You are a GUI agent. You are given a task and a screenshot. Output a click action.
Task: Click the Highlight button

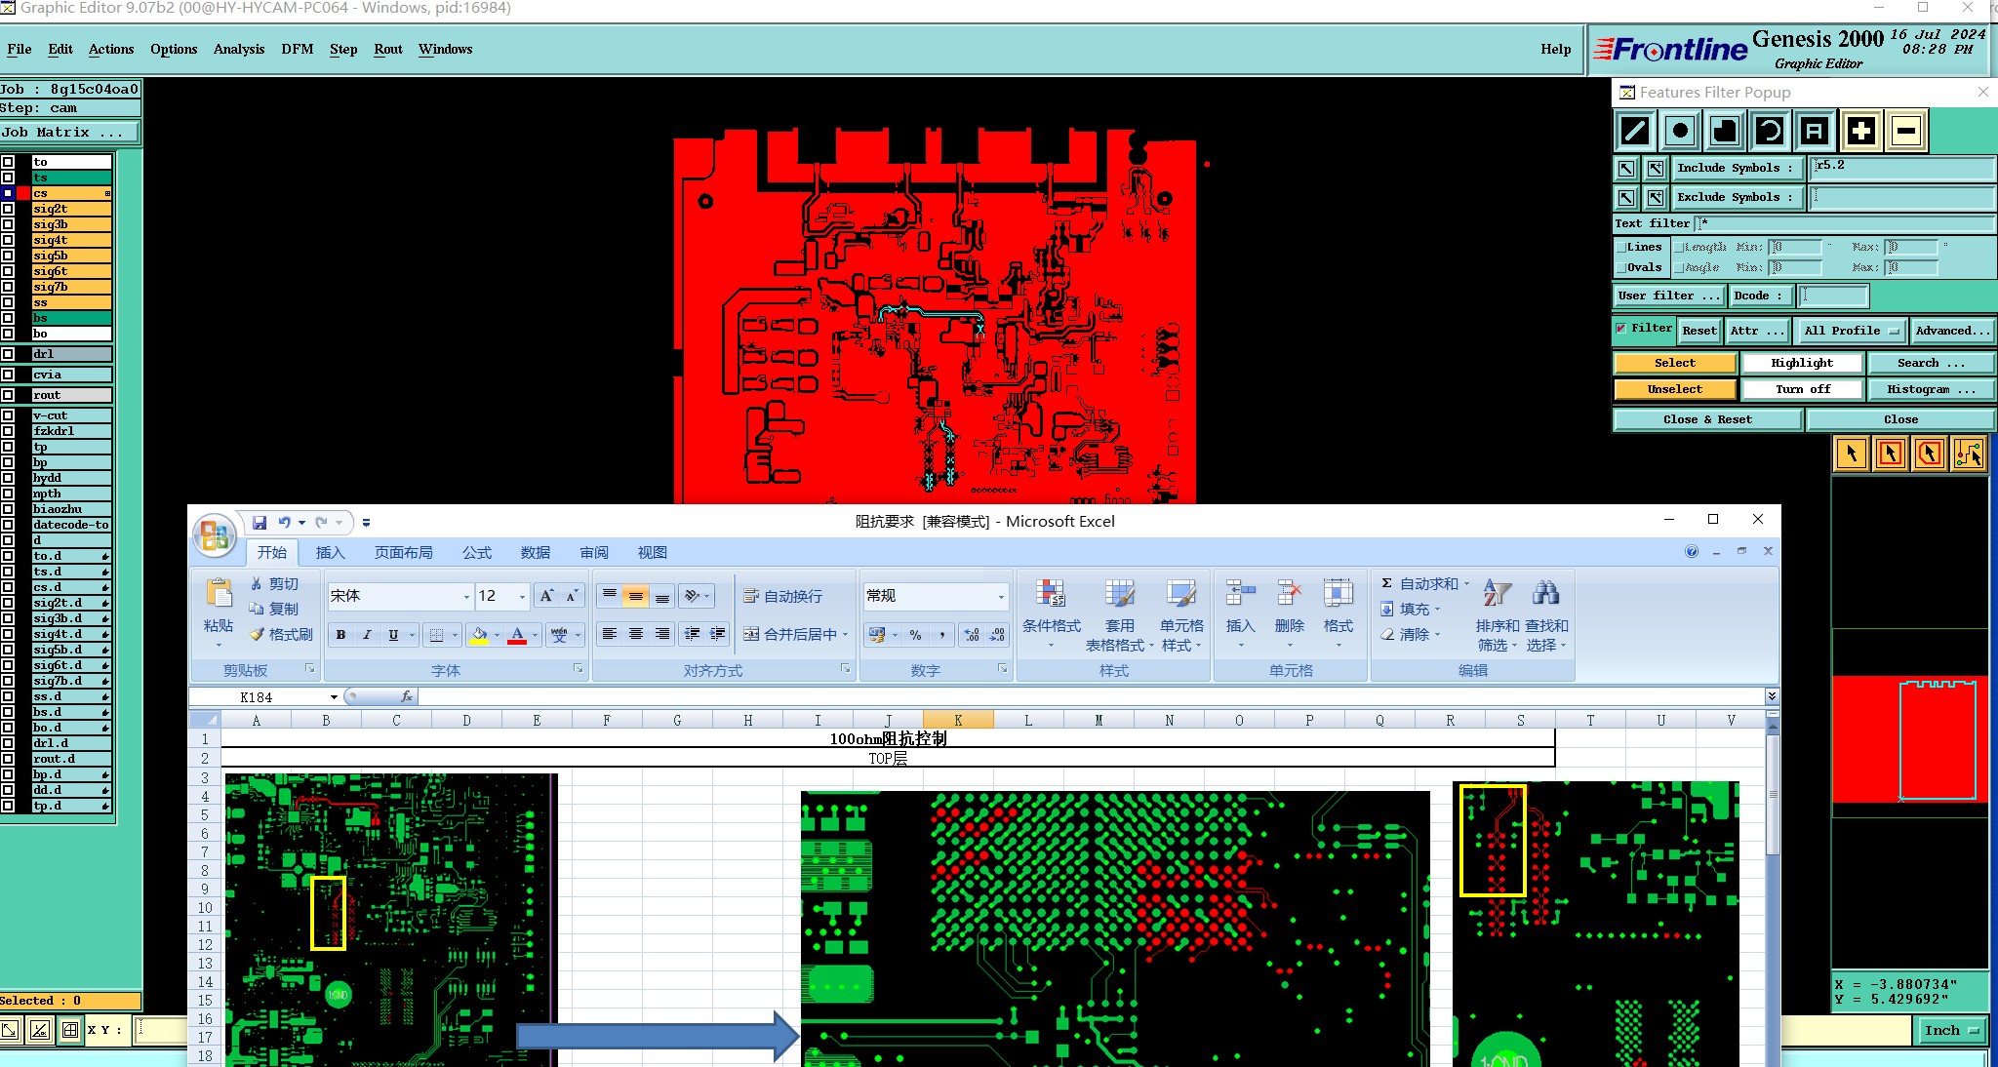pos(1801,363)
